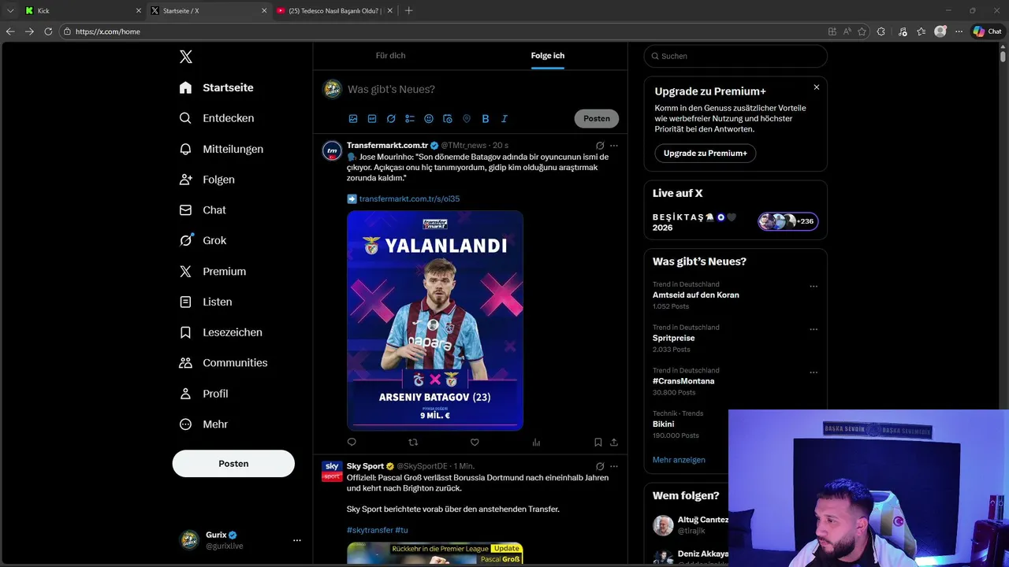Switch to the Tedesco YouTube tab
Screen dimensions: 1009x567
coord(335,11)
